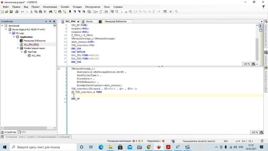Click shield icon in status bar
This screenshot has height=151, width=268.
(x=262, y=141)
